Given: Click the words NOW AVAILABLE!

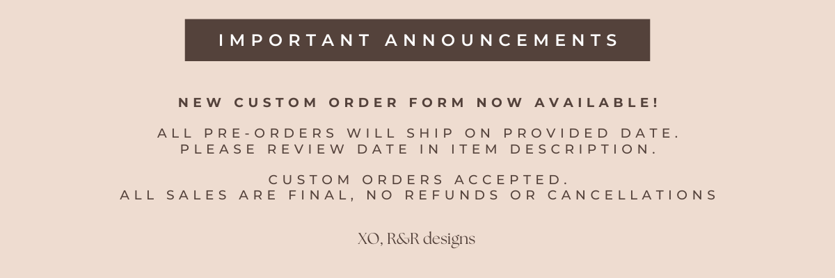Looking at the screenshot, I should (567, 102).
